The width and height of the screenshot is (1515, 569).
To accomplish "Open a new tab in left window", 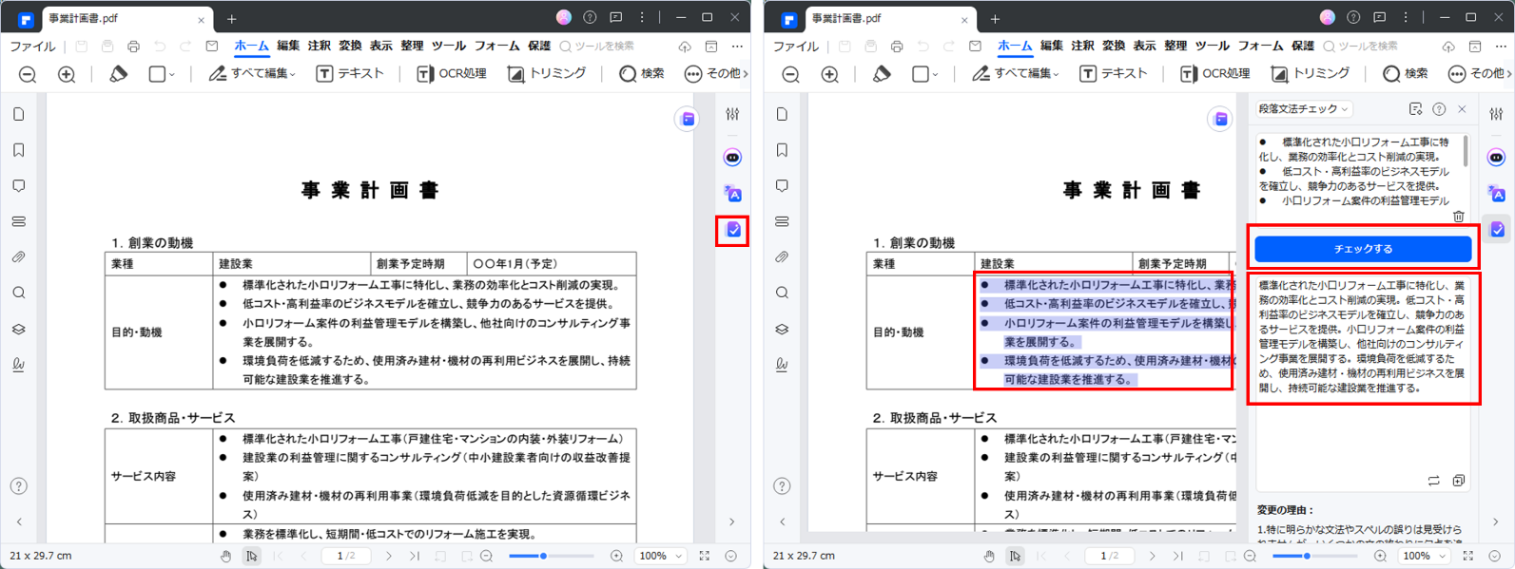I will tap(232, 19).
